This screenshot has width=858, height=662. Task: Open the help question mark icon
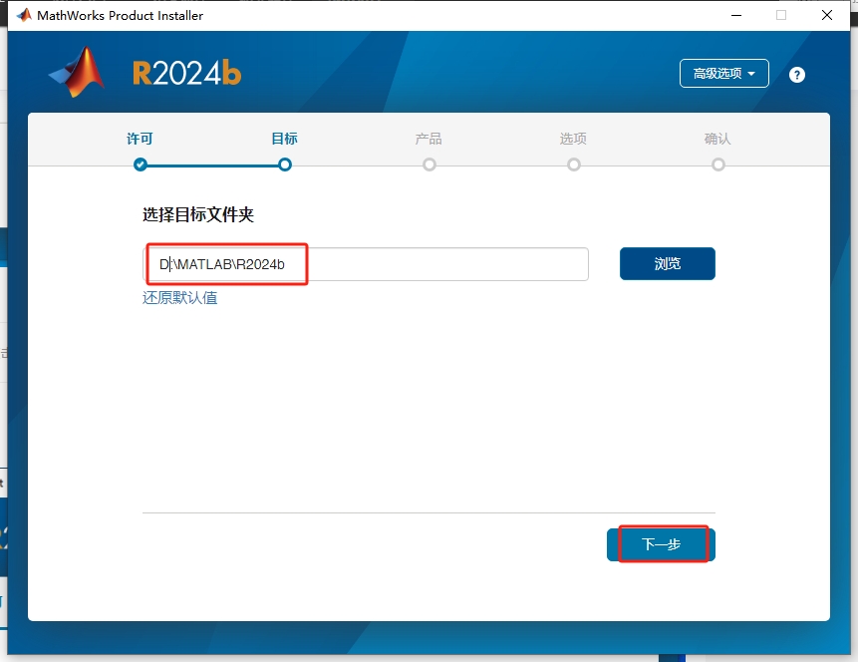(796, 73)
